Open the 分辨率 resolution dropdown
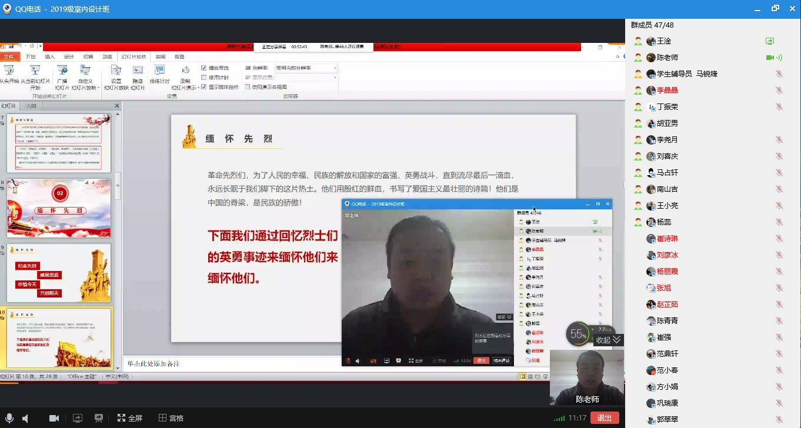Viewport: 801px width, 428px height. (335, 68)
